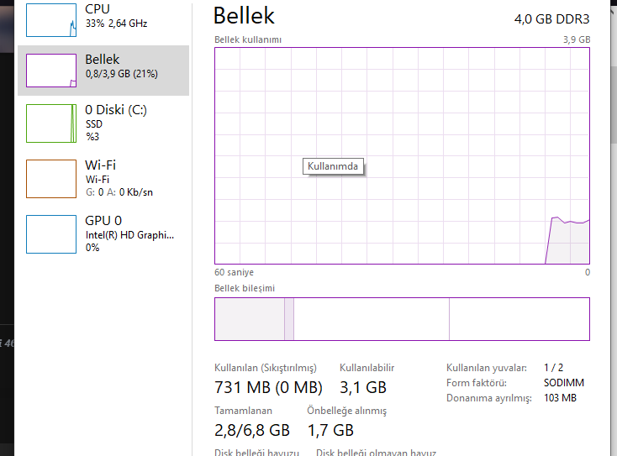
Task: Click the large free segment of memory composition bar
Action: click(519, 319)
